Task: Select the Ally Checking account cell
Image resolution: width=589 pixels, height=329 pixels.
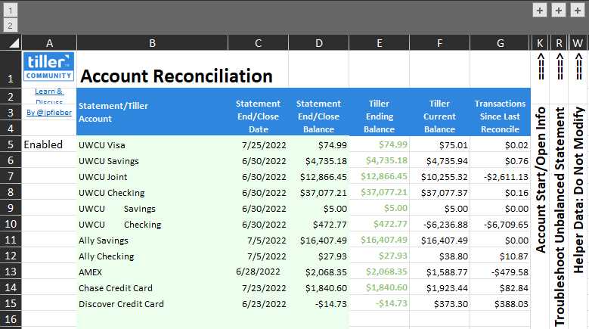Action: tap(152, 256)
